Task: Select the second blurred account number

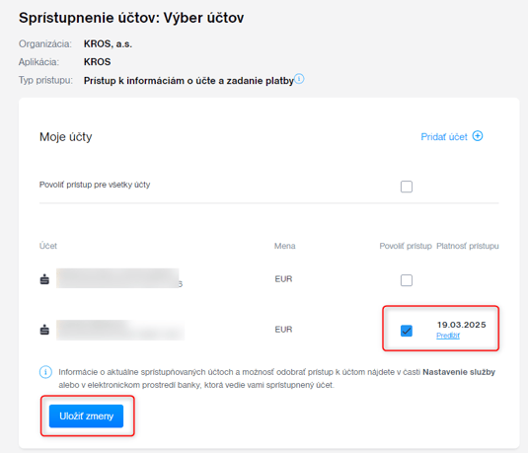Action: pyautogui.click(x=120, y=330)
